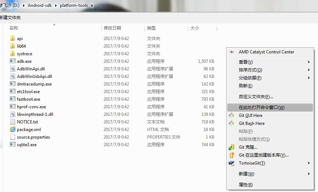Choose 自定义文件夹(F)... menu entry
Viewport: 318px width, 192px height.
[270, 97]
